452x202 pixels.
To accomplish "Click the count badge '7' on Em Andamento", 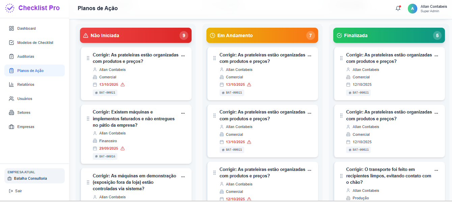I will pyautogui.click(x=310, y=35).
